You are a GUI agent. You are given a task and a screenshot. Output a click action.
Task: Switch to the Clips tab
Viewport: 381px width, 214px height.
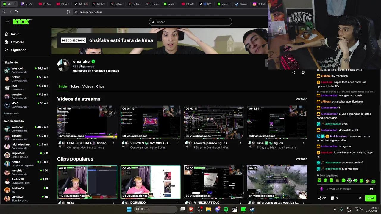tap(100, 86)
